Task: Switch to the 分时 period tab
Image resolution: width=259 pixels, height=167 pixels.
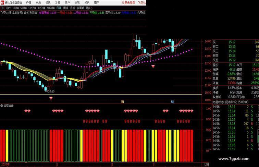Action: click(x=8, y=8)
